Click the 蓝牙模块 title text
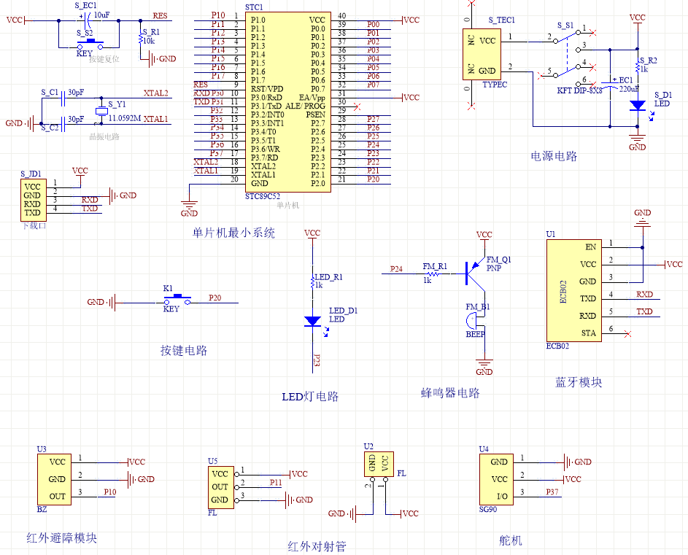 579,382
